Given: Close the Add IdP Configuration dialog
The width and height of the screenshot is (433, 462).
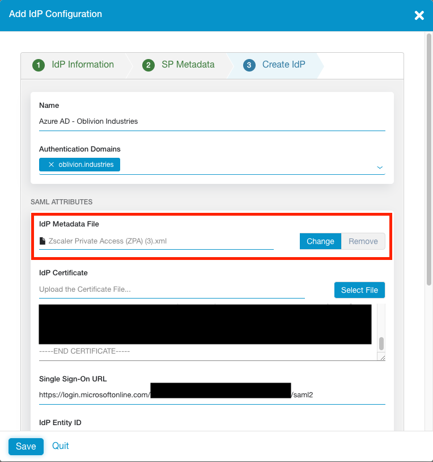Looking at the screenshot, I should (419, 15).
